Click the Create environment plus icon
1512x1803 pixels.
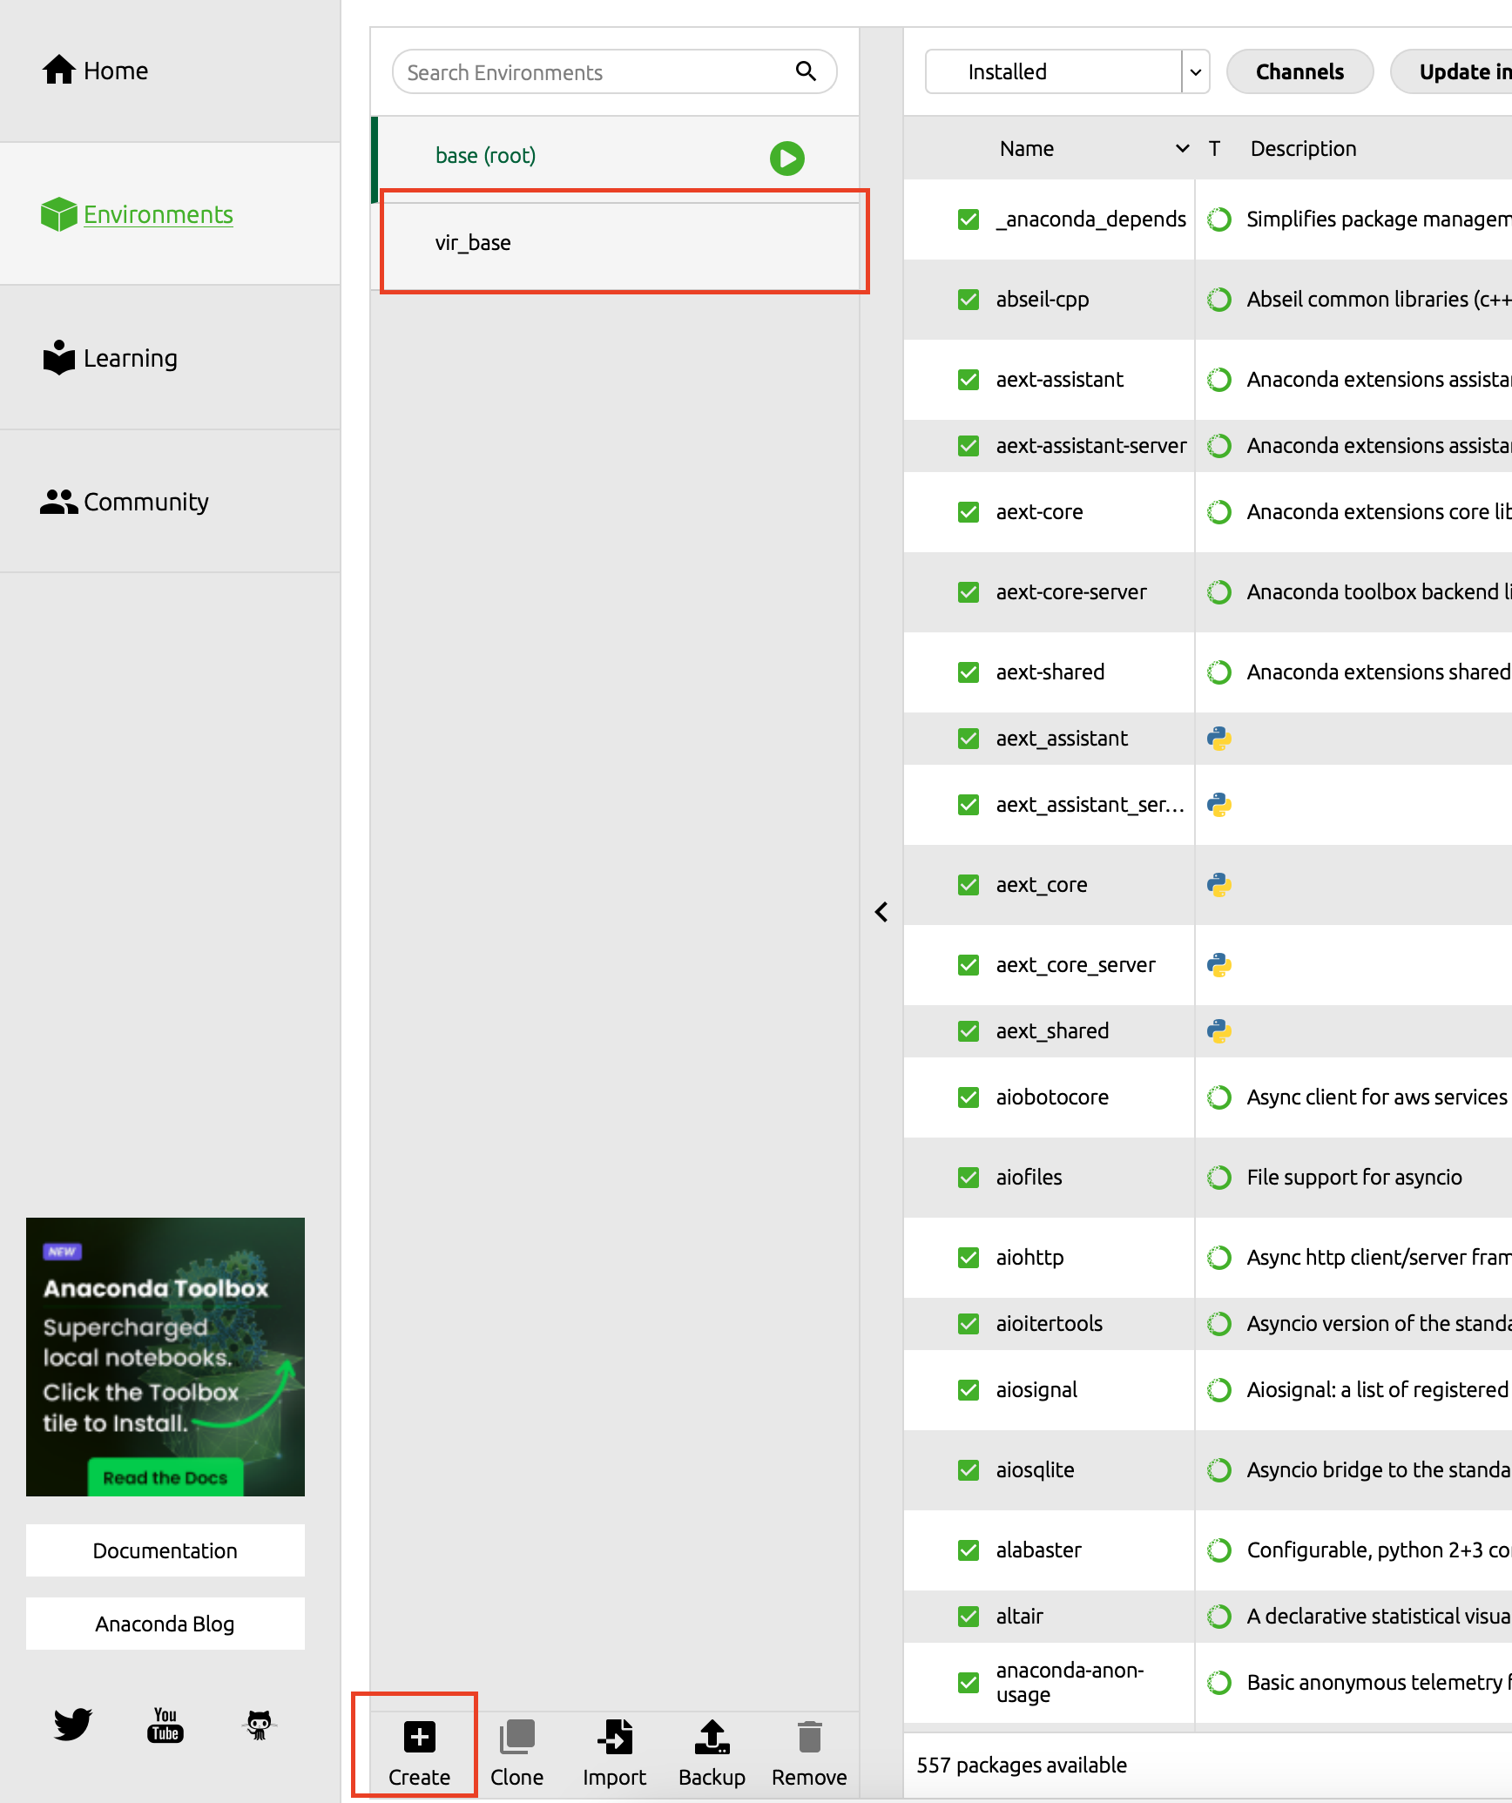[419, 1737]
